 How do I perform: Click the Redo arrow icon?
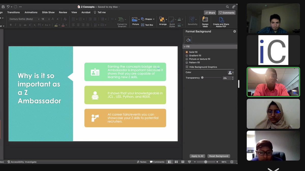click(x=15, y=7)
